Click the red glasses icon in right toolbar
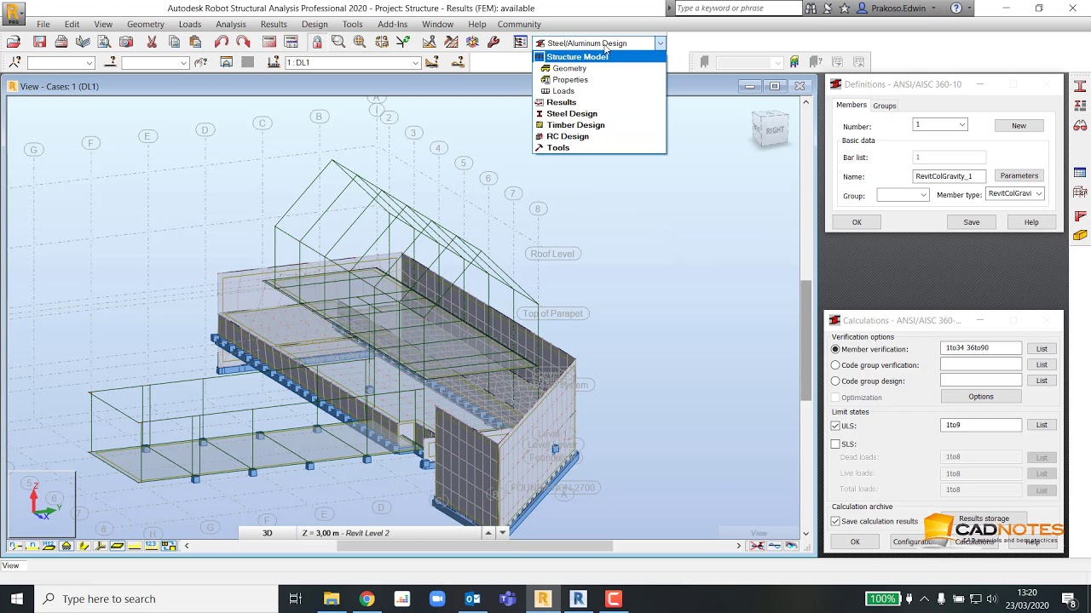This screenshot has width=1091, height=613. 1080,125
